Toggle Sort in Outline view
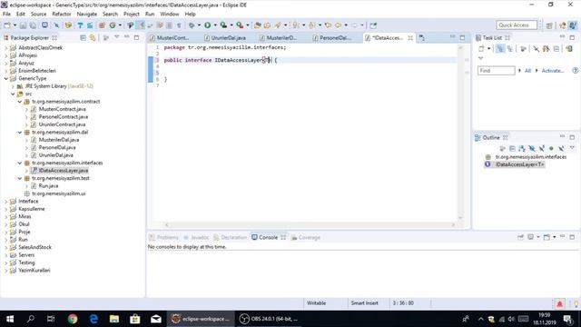Viewport: 581px width, 327px height. (522, 148)
